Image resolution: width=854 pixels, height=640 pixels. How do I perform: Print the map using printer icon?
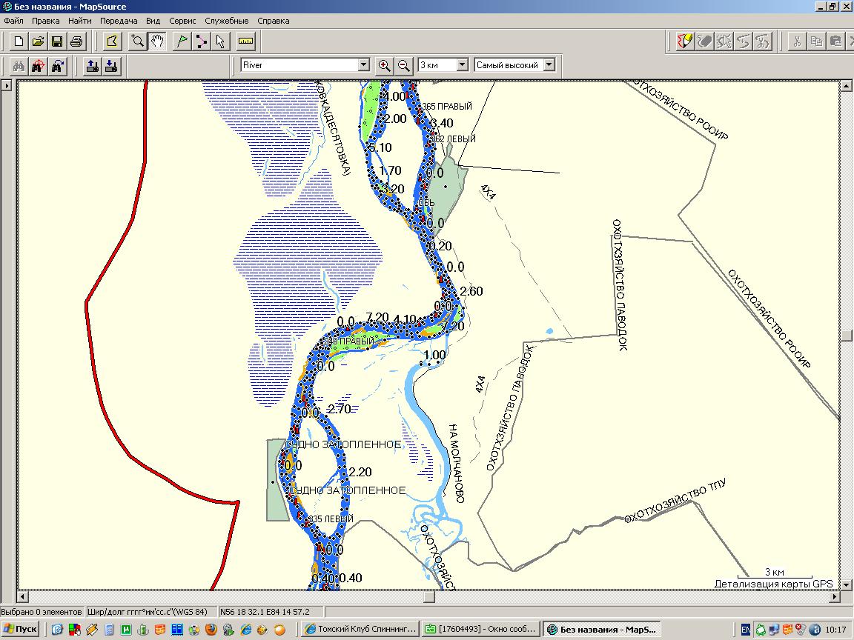click(76, 41)
